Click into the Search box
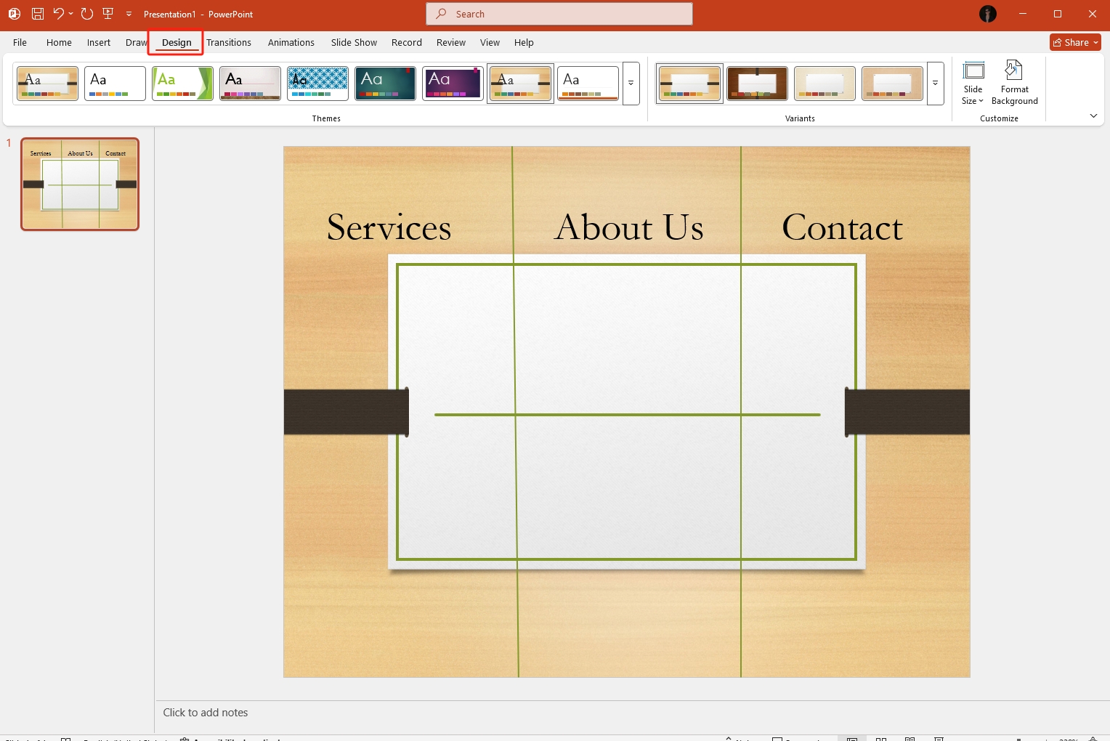 tap(559, 14)
